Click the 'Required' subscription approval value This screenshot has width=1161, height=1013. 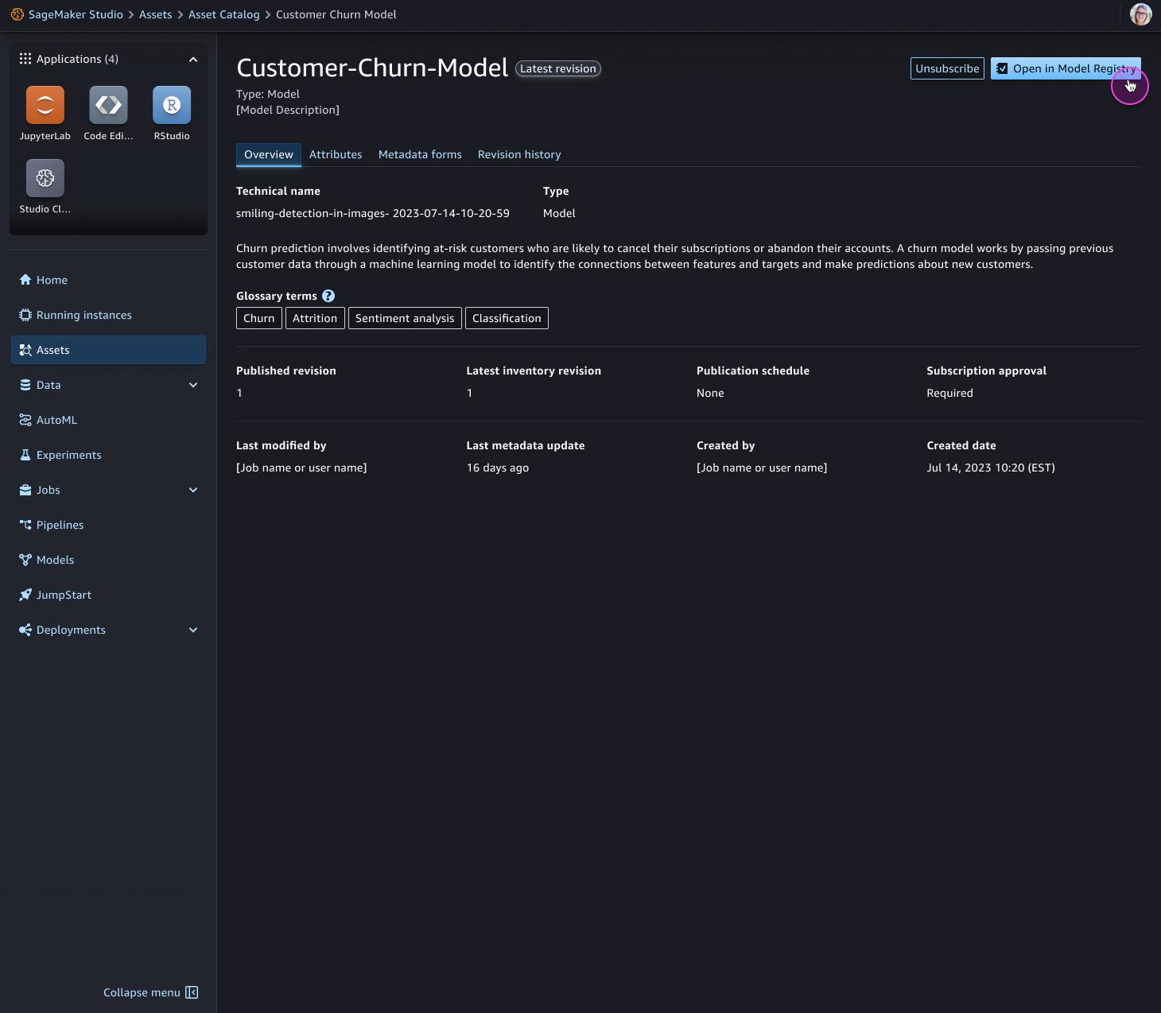pos(949,393)
